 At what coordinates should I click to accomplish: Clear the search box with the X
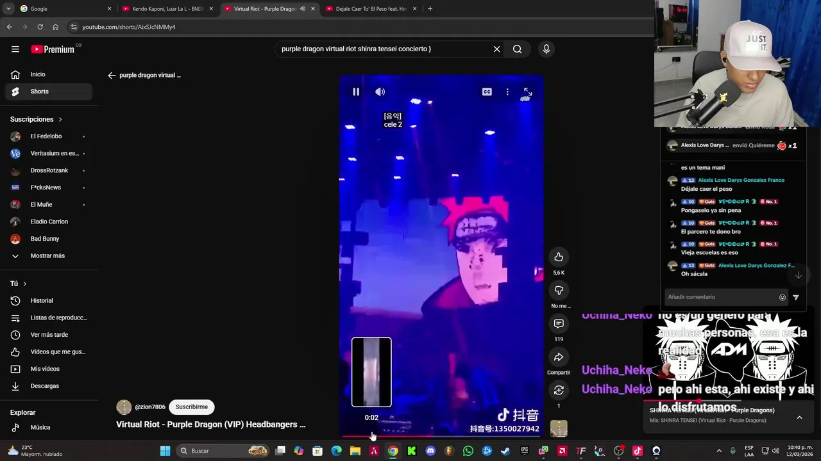pos(496,49)
